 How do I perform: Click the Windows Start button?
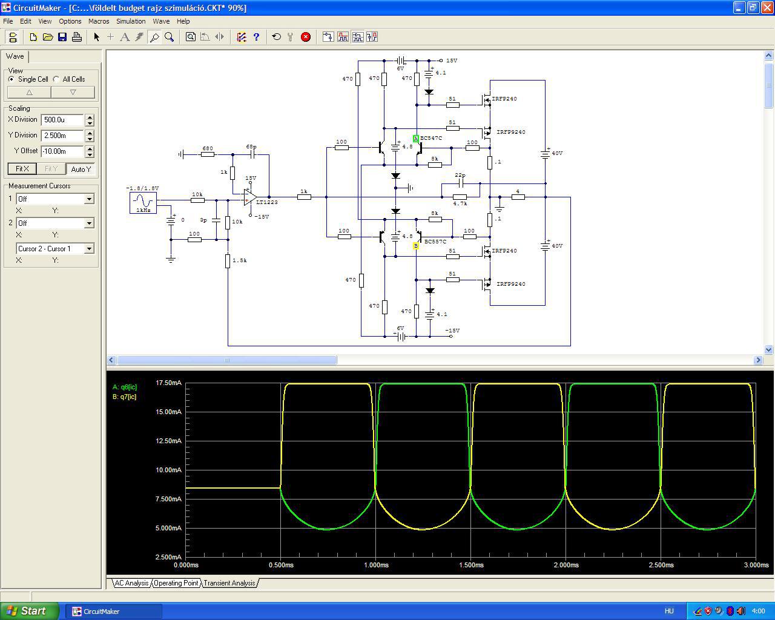pos(30,611)
